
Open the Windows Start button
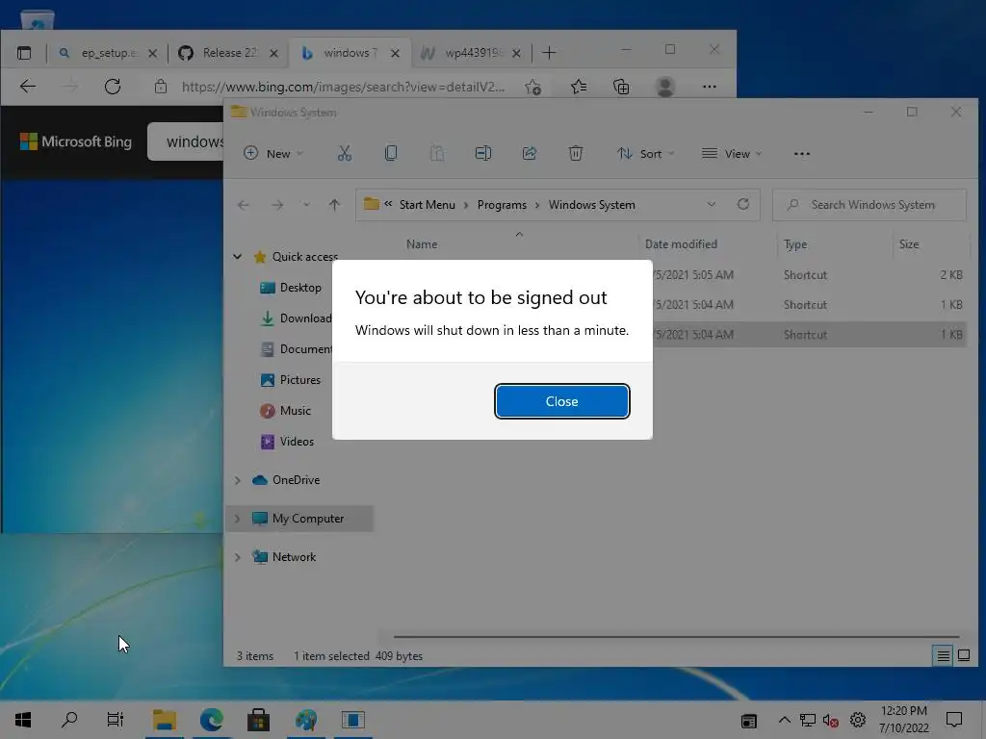click(23, 720)
